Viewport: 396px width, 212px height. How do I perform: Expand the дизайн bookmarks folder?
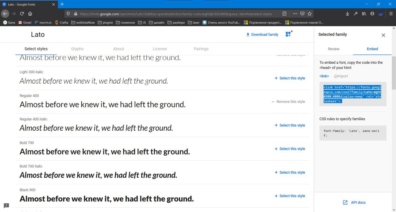pyautogui.click(x=157, y=23)
